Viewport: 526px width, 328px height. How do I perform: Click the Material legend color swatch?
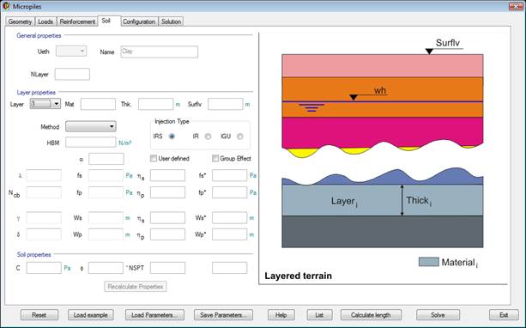pos(429,262)
